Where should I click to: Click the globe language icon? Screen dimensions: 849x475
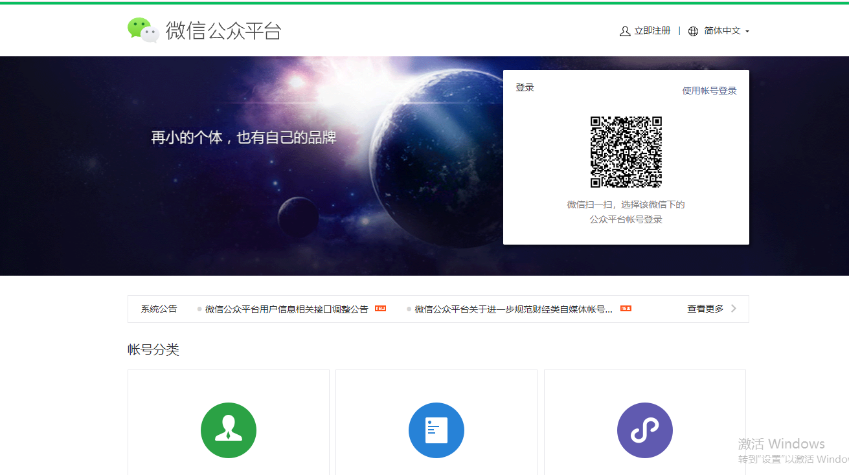pyautogui.click(x=693, y=31)
